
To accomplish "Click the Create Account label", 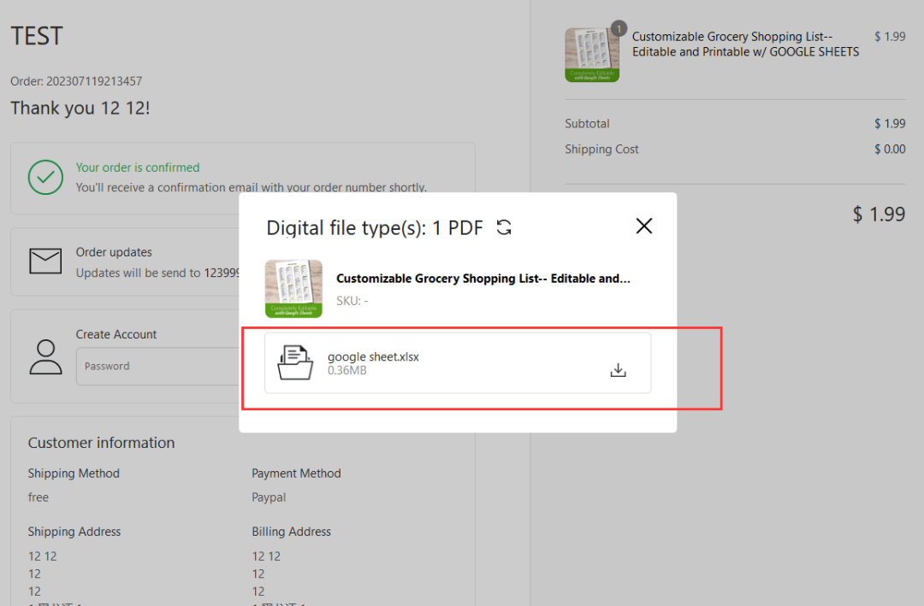I will click(x=116, y=334).
